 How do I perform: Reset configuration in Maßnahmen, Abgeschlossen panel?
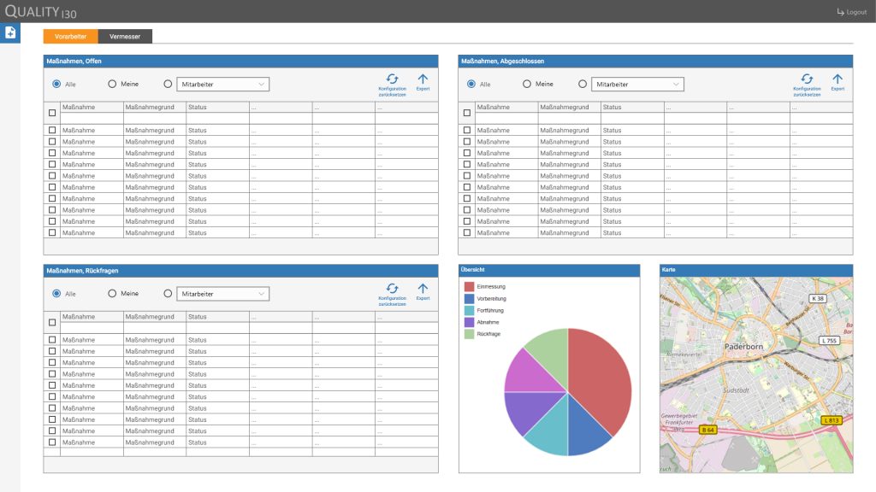(807, 79)
